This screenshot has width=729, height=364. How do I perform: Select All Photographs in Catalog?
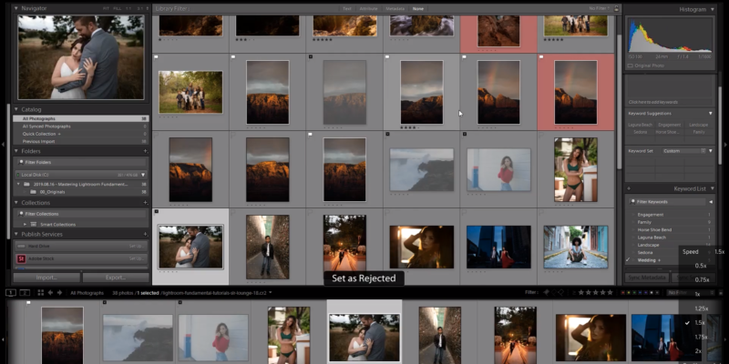(x=81, y=119)
